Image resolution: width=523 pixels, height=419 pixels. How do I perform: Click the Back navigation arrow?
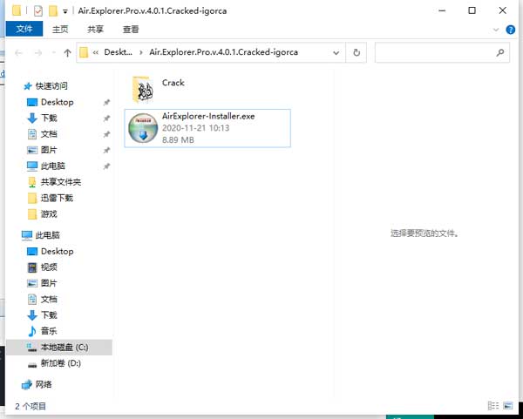(x=18, y=52)
